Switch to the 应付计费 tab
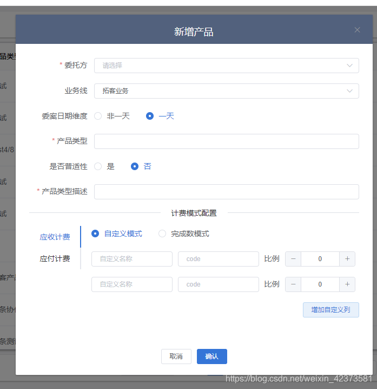The width and height of the screenshot is (377, 389). (x=55, y=259)
